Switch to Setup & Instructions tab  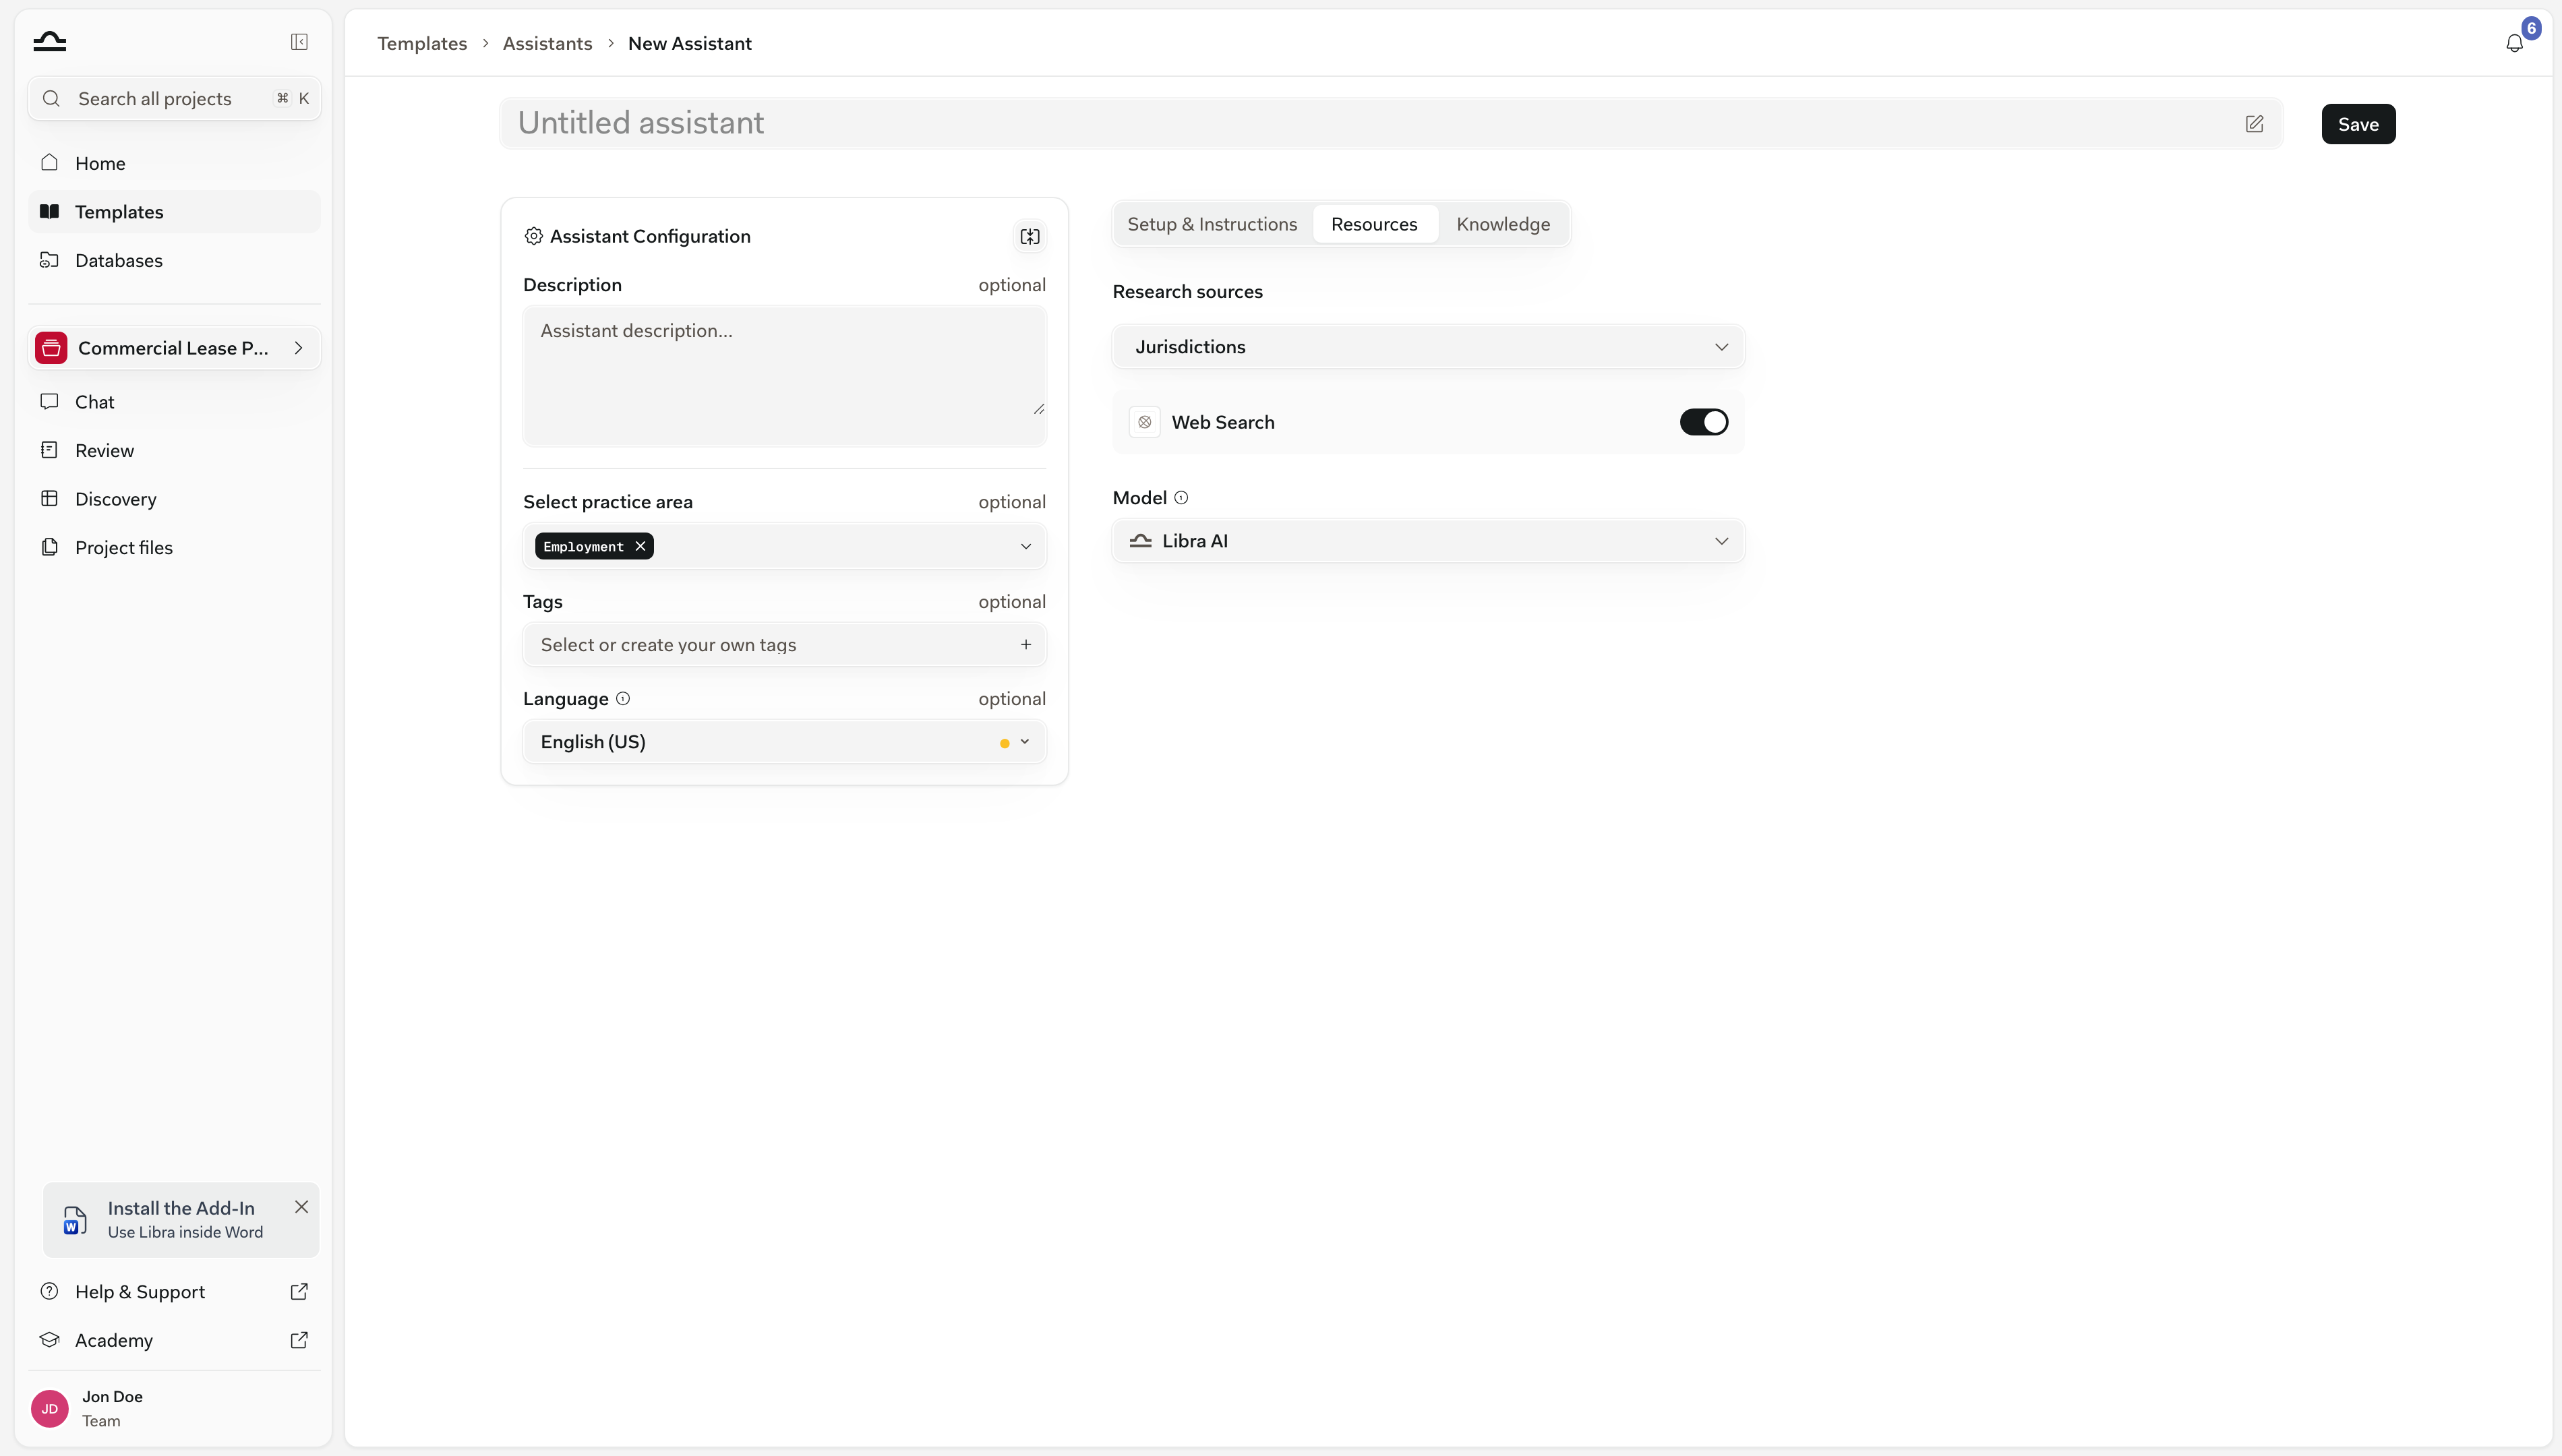click(x=1212, y=224)
